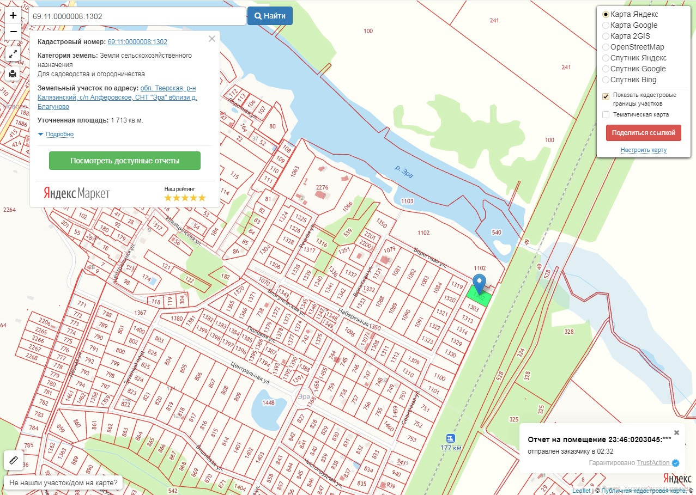This screenshot has height=495, width=696.
Task: Open cadastral number link 69:11:0000008:1302
Action: pyautogui.click(x=137, y=41)
